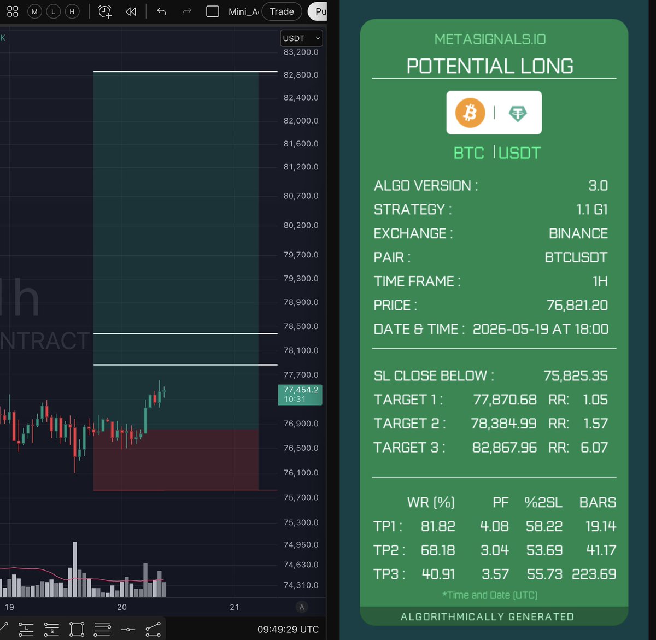Select the Rectangle drawing tool
The height and width of the screenshot is (640, 656).
tap(77, 629)
